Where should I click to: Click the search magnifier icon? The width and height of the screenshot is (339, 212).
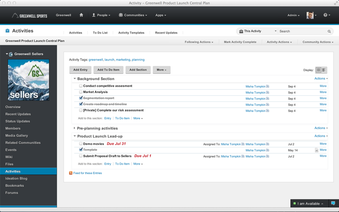(329, 31)
